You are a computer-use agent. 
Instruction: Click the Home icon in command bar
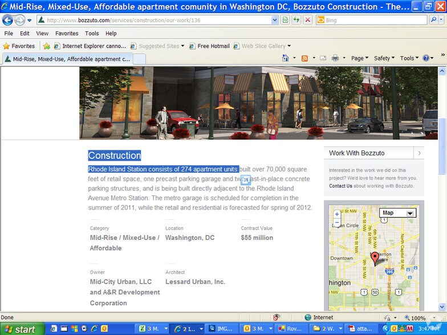[x=285, y=58]
